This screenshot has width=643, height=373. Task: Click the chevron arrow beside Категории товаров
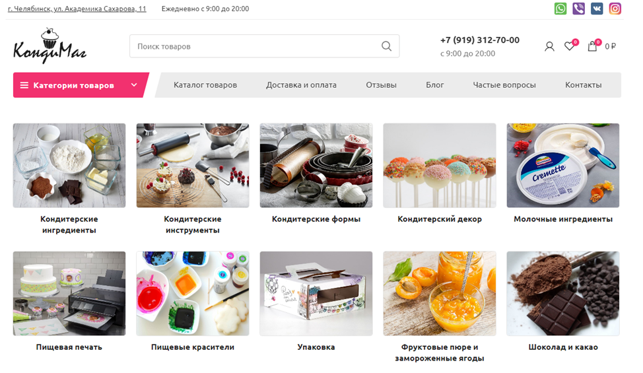(134, 85)
